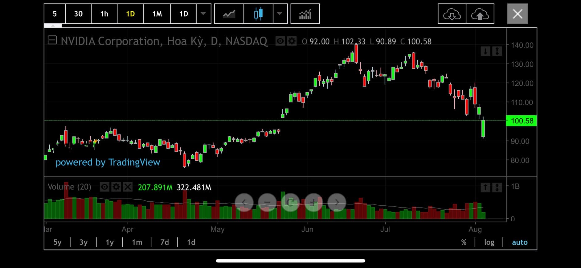Click the green 207.891M volume value
Screen dimensions: 581x268
(x=155, y=187)
